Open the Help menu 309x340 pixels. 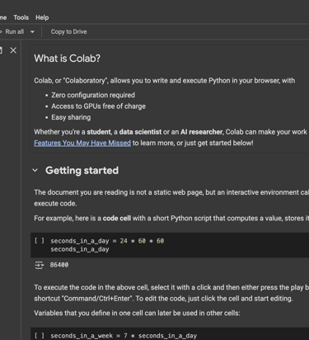click(42, 17)
